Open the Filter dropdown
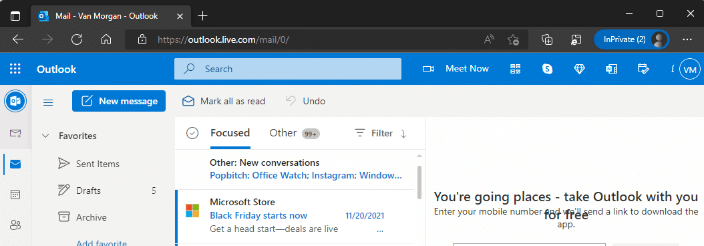The width and height of the screenshot is (704, 246). pos(373,133)
